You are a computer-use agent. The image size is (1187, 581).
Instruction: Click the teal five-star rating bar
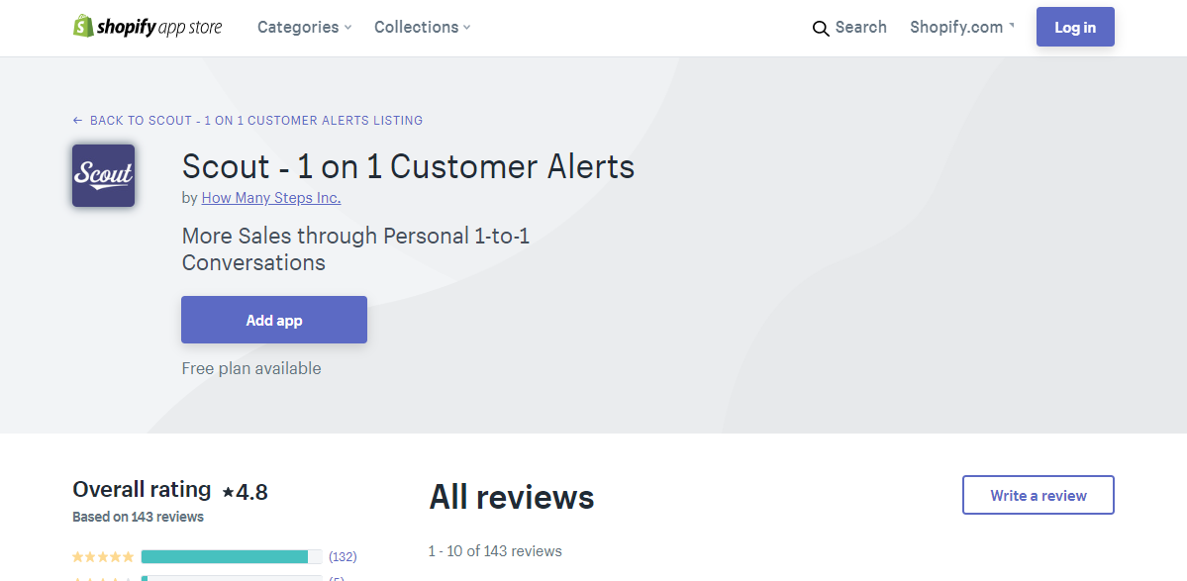tap(225, 557)
